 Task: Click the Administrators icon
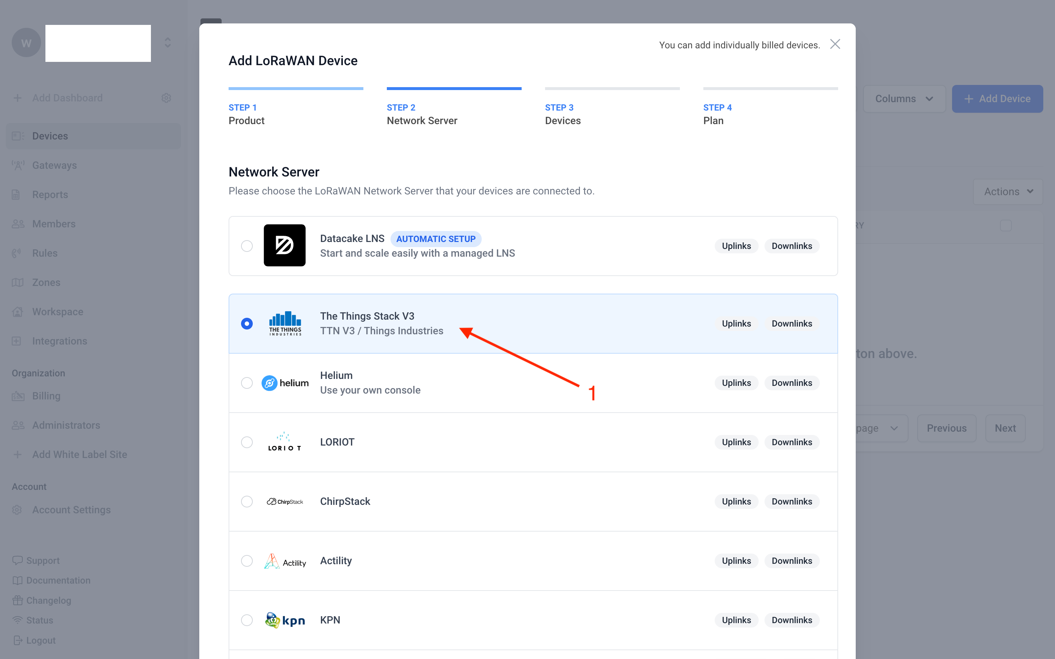[18, 425]
